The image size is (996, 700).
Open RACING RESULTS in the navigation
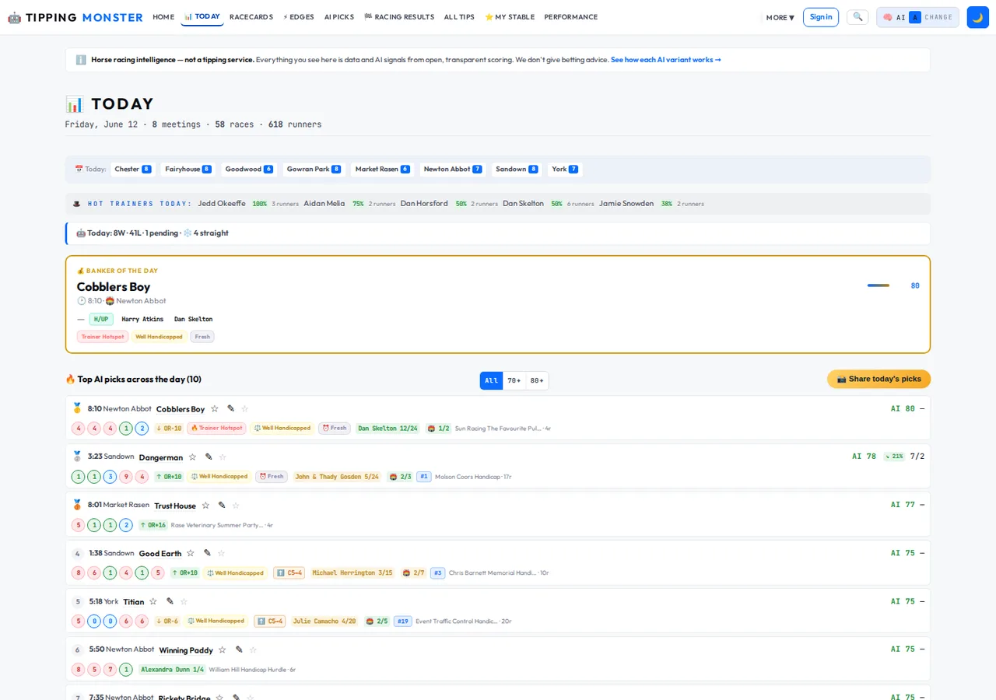click(399, 17)
